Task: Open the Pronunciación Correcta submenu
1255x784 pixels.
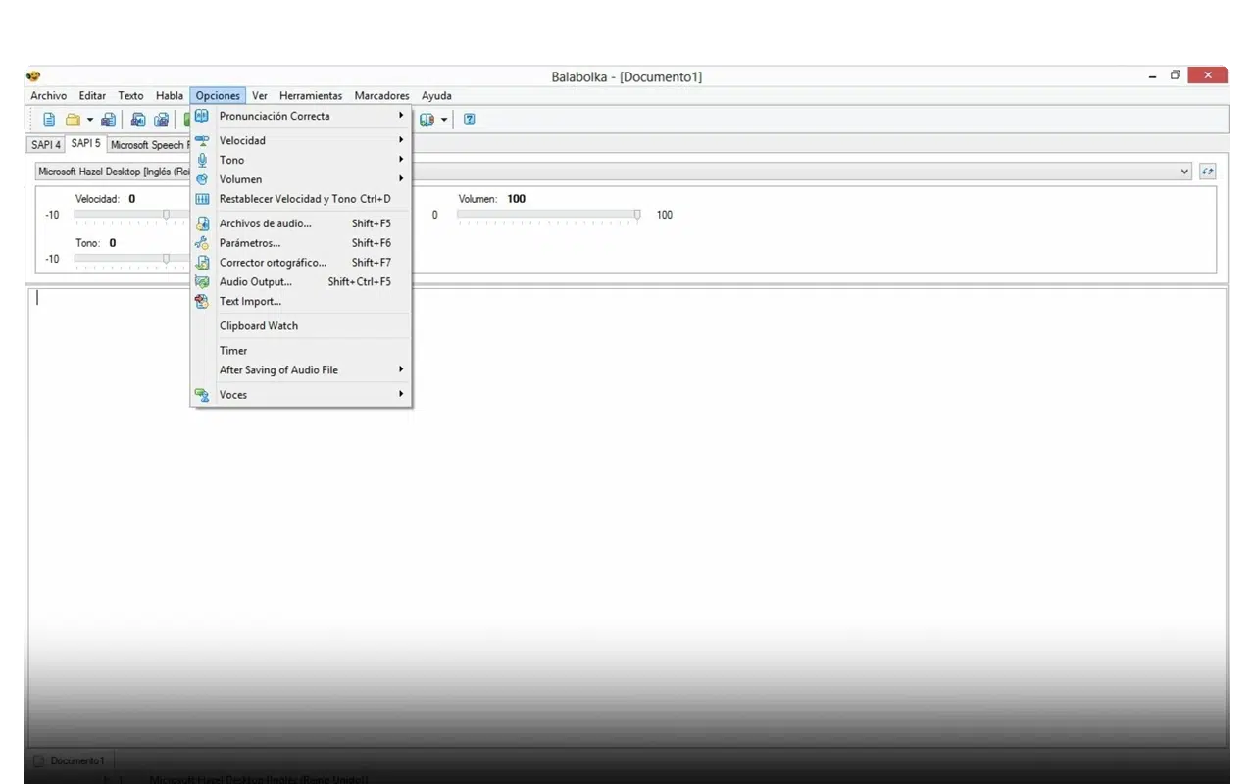Action: point(301,116)
